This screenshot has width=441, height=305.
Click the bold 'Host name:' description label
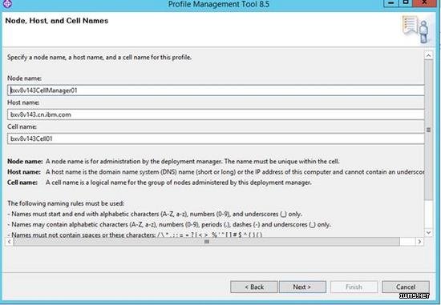[x=24, y=172]
